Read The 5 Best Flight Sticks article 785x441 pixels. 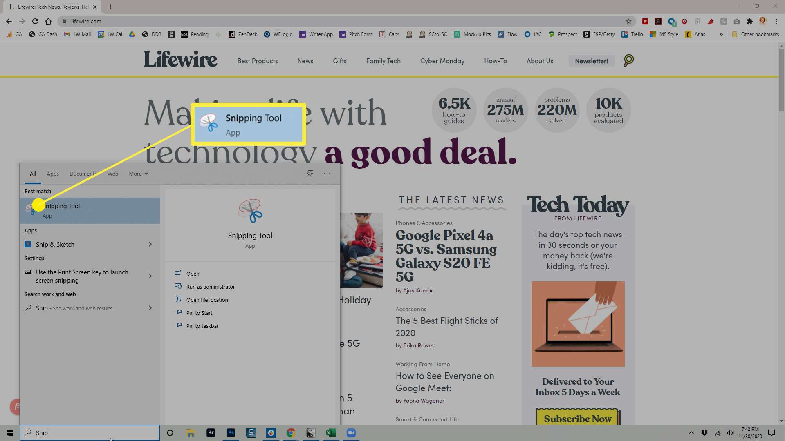pos(447,327)
